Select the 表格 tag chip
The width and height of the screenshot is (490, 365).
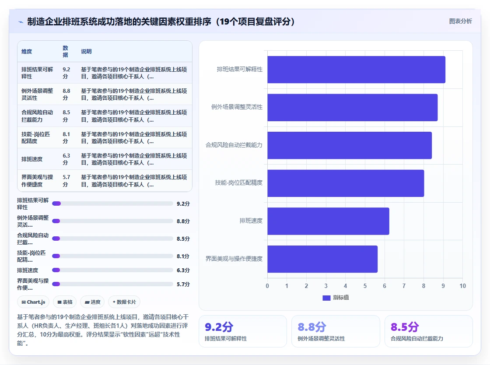65,302
